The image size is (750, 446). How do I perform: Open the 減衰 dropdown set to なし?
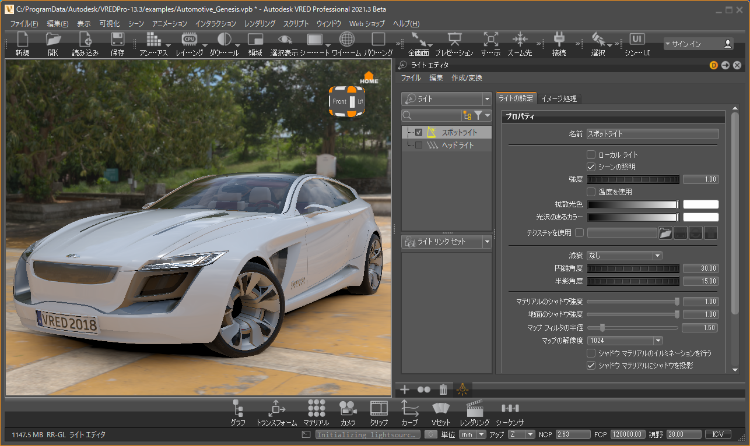625,255
